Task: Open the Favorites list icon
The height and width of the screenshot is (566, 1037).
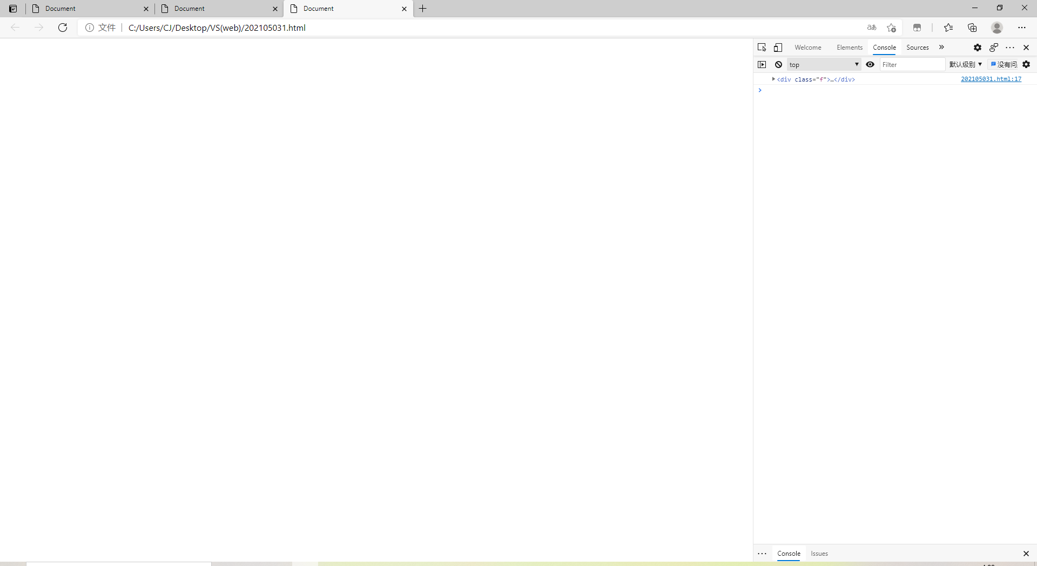Action: [x=948, y=28]
